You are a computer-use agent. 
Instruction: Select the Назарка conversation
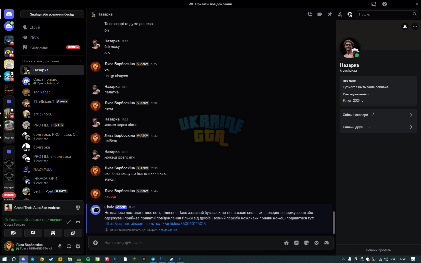pos(52,70)
